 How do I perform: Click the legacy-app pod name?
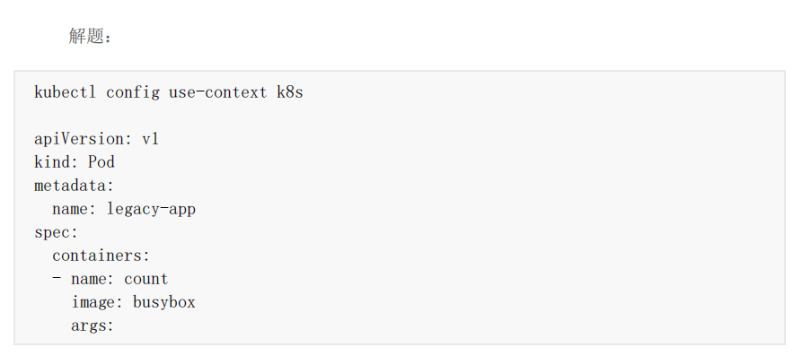coord(151,210)
